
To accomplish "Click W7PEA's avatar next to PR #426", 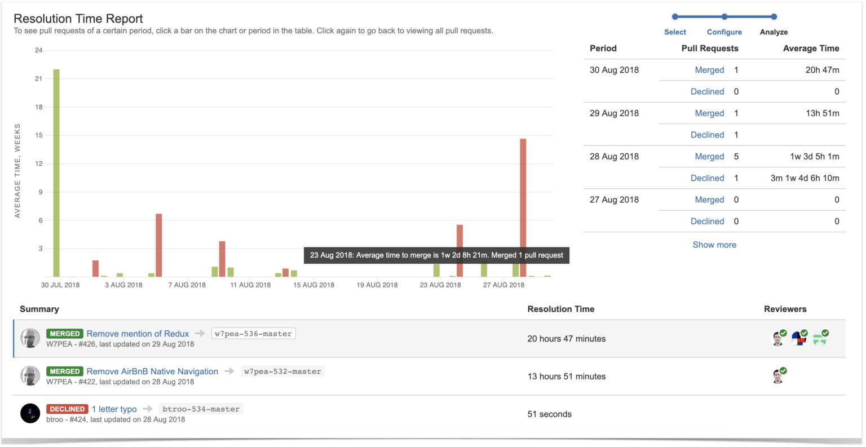I will 30,338.
